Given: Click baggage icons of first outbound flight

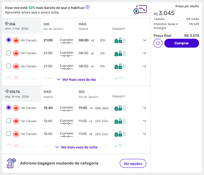Looking at the screenshot, I should point(120,40).
